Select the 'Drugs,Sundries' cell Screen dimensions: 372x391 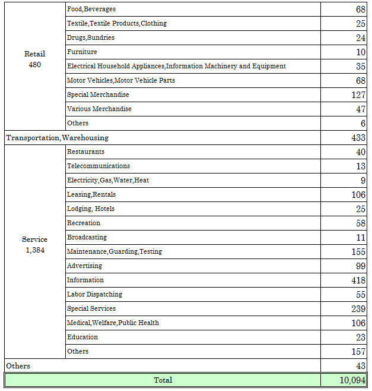[x=193, y=37]
